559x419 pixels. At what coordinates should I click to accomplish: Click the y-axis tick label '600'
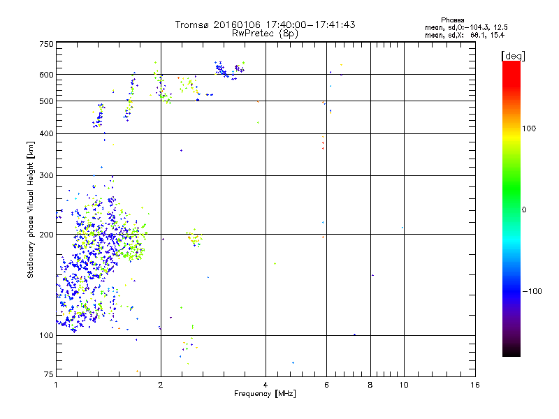point(46,75)
